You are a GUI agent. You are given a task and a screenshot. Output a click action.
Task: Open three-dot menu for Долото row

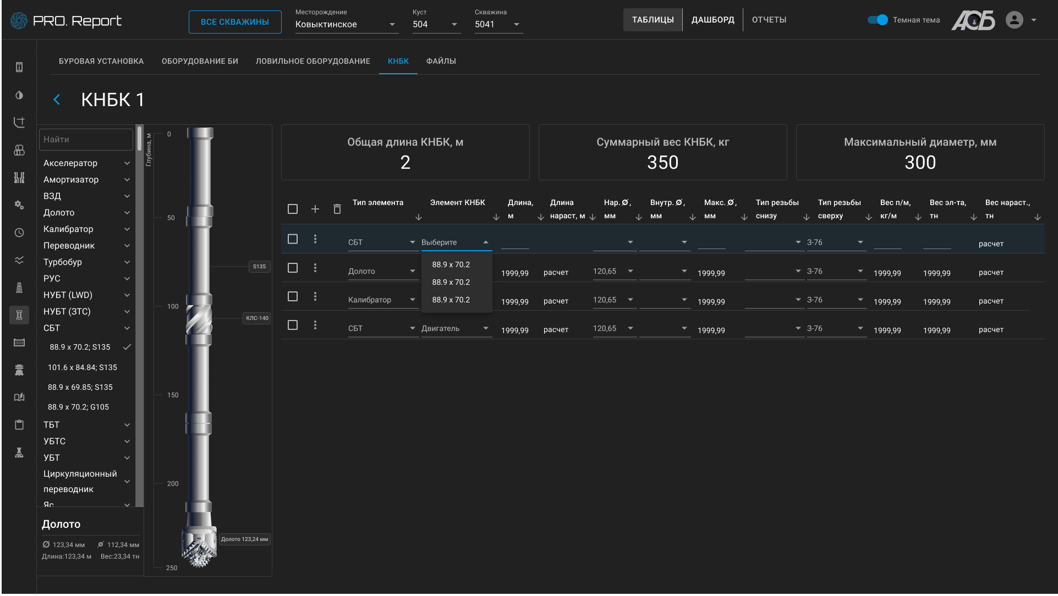point(315,268)
